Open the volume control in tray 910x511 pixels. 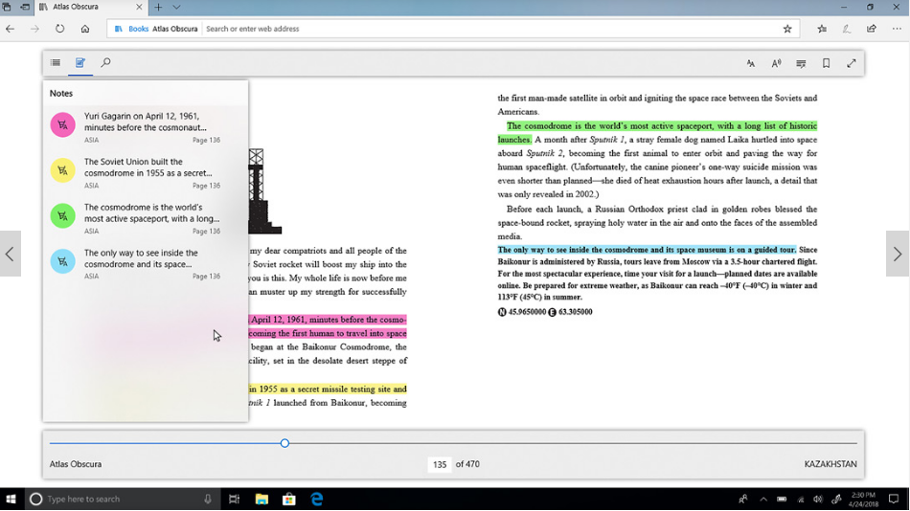pos(818,500)
